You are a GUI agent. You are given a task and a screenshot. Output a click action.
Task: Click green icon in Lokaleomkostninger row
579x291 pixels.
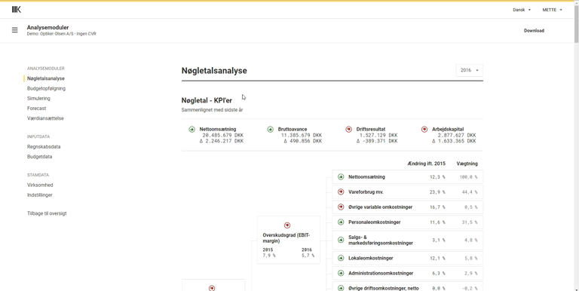[x=341, y=258]
